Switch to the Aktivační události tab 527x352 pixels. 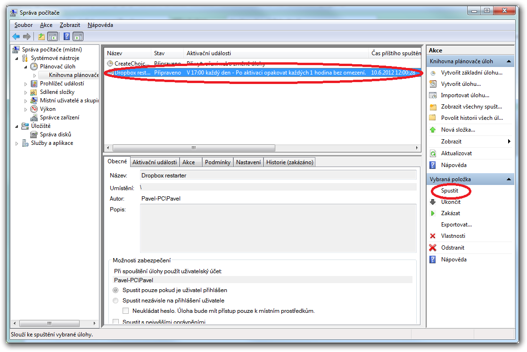tap(154, 162)
